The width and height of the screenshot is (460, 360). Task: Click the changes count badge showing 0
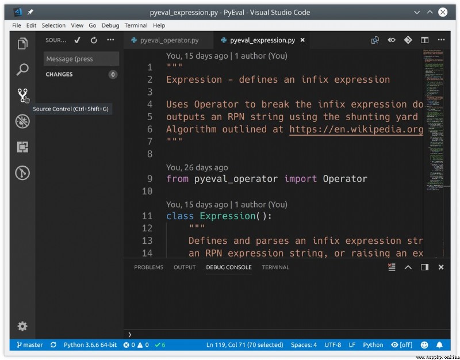(113, 75)
